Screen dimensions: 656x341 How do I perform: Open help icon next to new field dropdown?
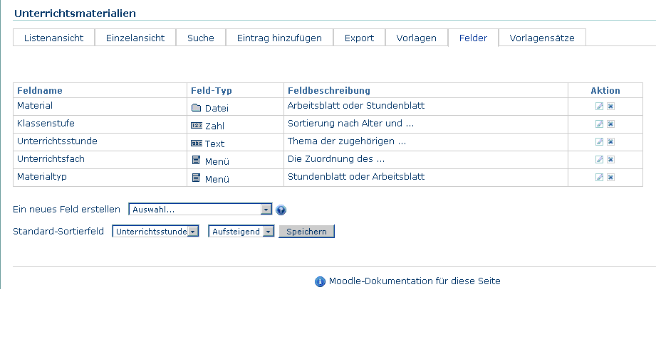pyautogui.click(x=281, y=210)
